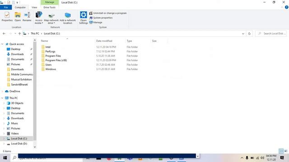Open the File tab
This screenshot has width=289, height=162.
point(6,7)
